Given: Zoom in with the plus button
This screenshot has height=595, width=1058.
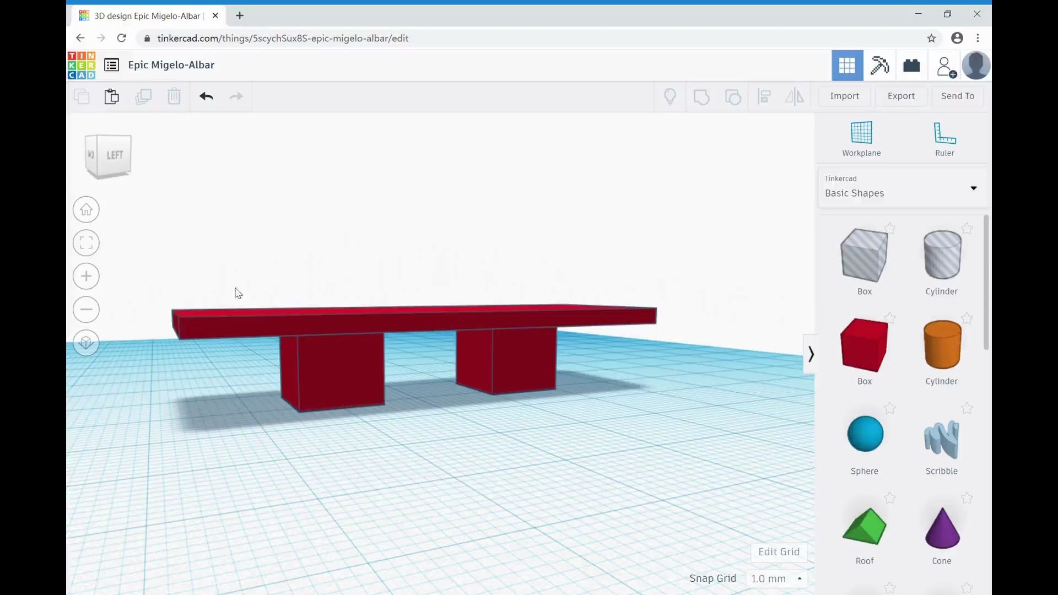Looking at the screenshot, I should pos(86,276).
